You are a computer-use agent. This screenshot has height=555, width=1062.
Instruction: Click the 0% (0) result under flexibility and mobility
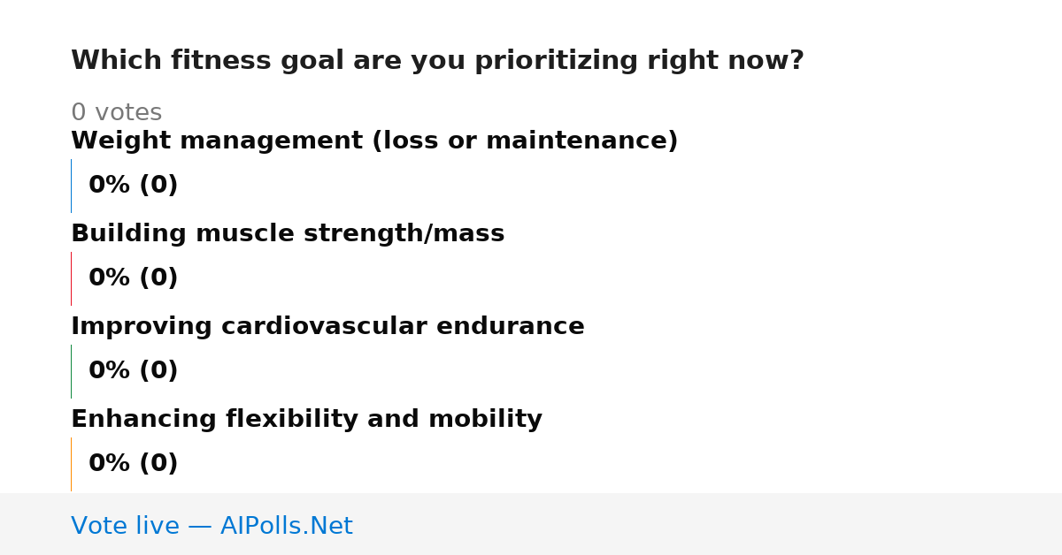point(133,464)
